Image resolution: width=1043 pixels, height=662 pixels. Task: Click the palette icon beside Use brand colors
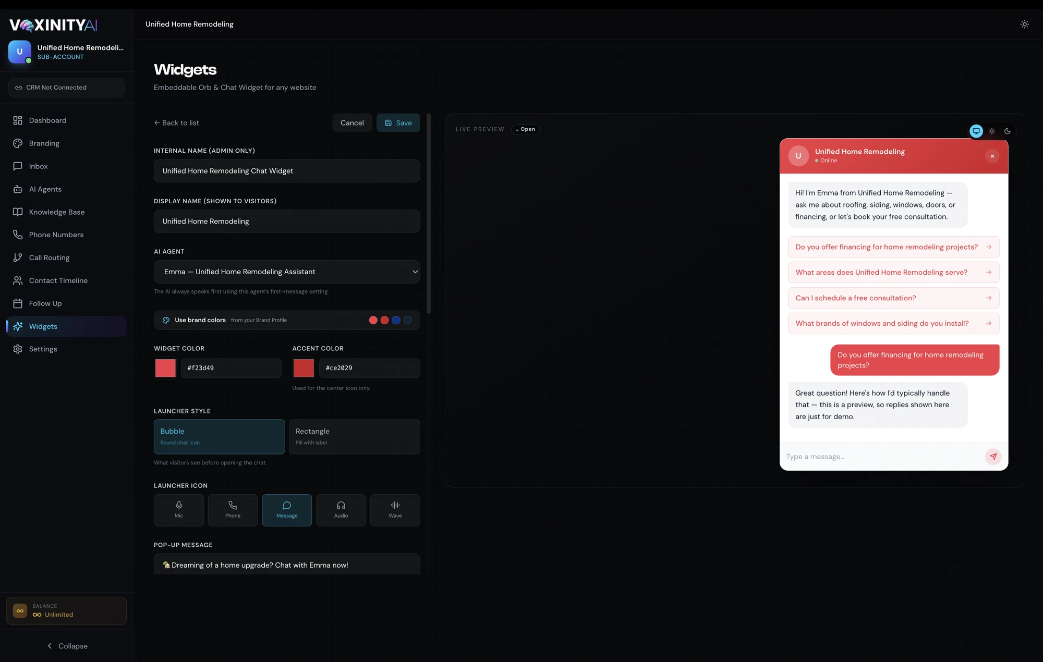(166, 320)
